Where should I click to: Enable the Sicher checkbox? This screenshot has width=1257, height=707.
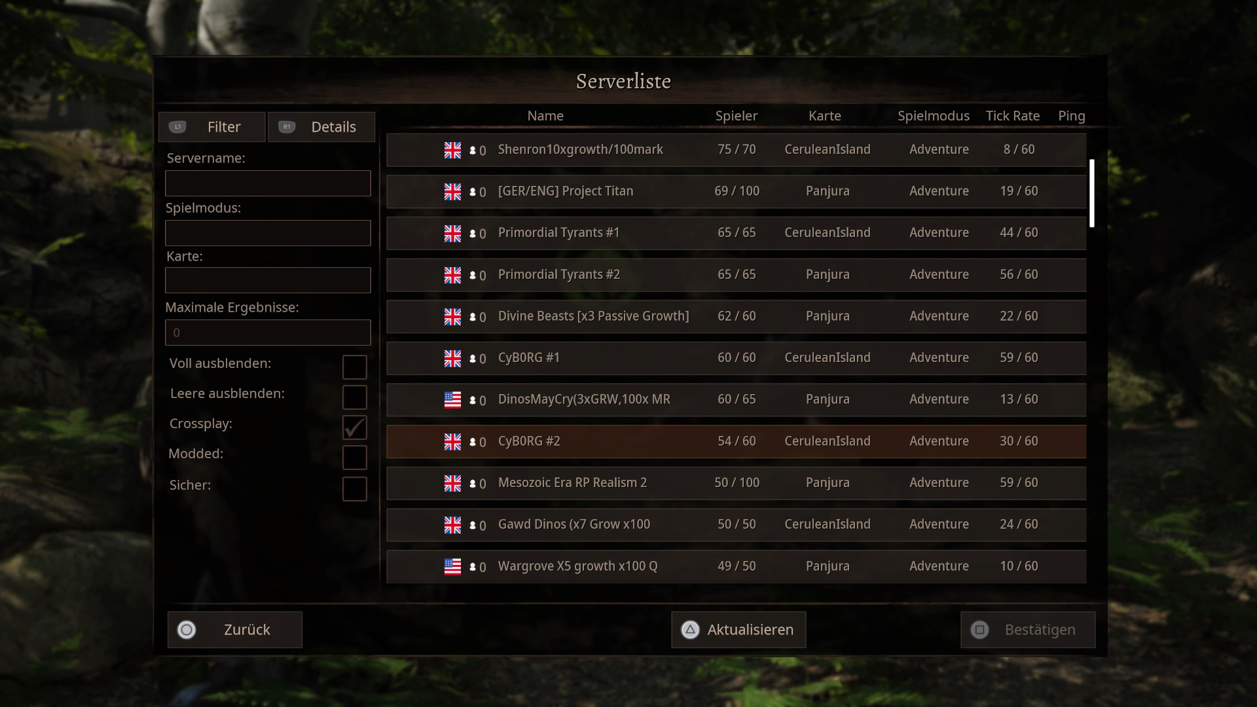pos(355,489)
